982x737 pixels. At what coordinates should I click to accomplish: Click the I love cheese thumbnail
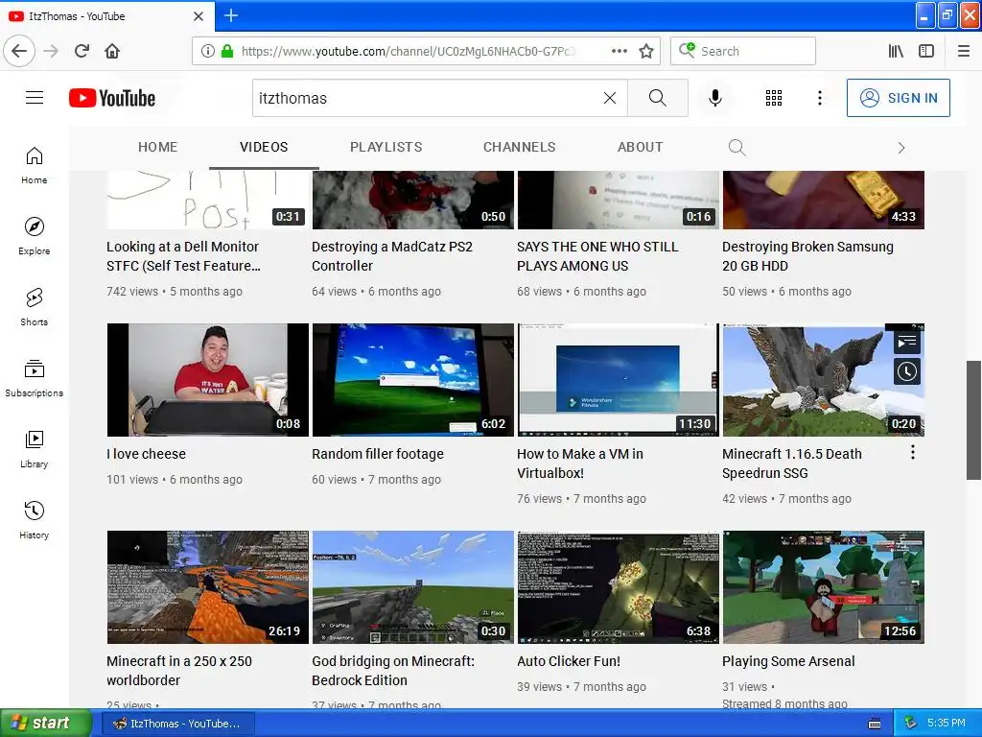pos(208,380)
